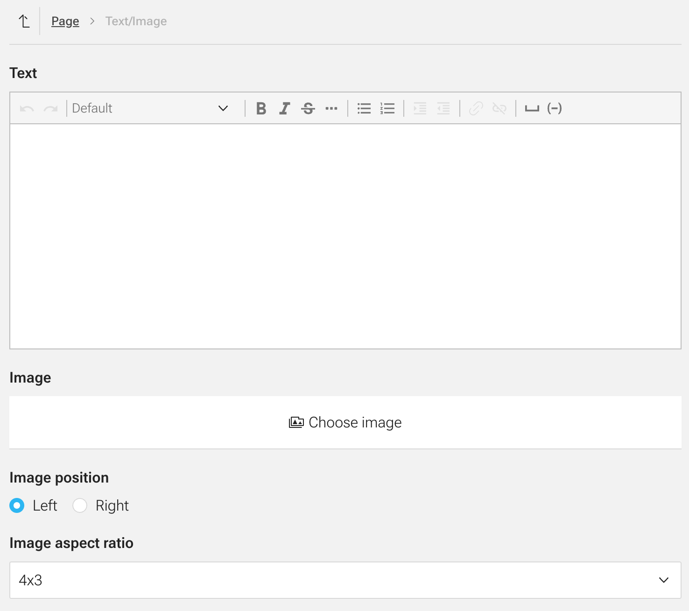Expand more formatting options ellipsis
This screenshot has height=611, width=689.
tap(331, 108)
